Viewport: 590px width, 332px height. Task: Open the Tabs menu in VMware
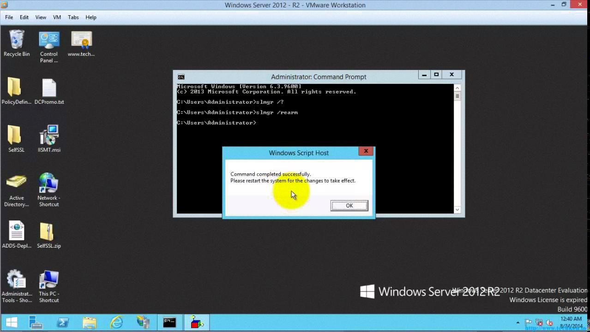point(73,17)
